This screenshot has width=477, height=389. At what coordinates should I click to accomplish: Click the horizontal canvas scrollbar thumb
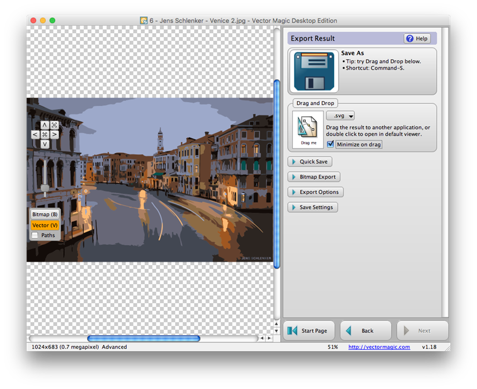[x=144, y=338]
